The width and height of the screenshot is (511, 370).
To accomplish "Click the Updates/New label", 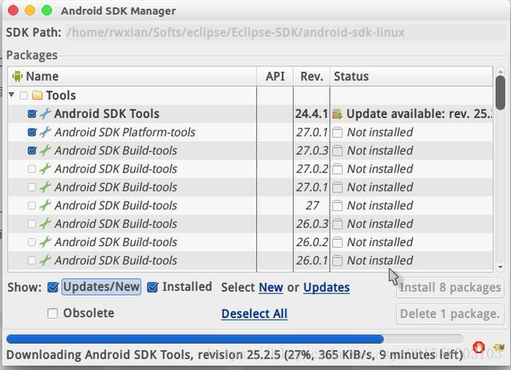I will 101,287.
